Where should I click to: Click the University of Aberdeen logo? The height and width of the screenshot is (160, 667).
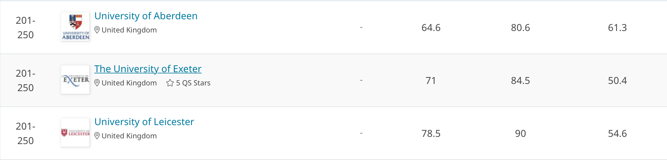click(x=75, y=27)
